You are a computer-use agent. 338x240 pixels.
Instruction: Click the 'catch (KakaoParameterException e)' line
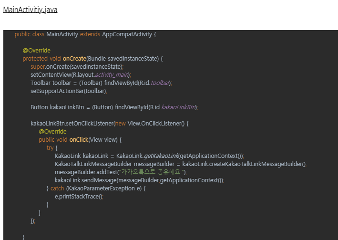click(96, 188)
